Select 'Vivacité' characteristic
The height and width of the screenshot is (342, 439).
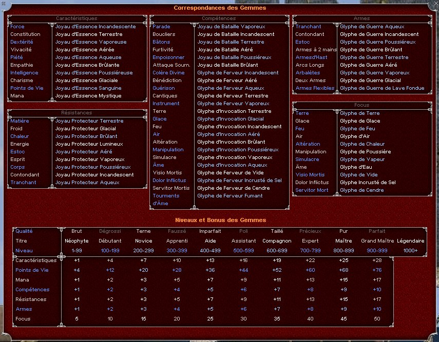21,50
